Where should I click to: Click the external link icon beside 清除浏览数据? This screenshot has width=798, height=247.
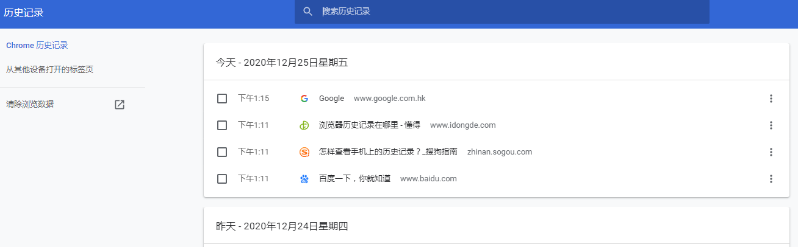pos(120,105)
